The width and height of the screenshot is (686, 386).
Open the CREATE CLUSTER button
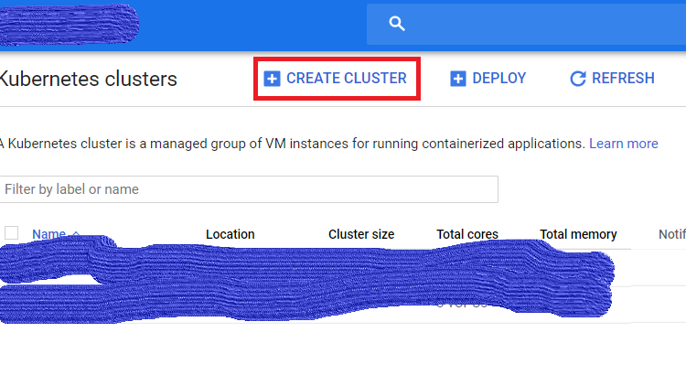[x=337, y=79]
